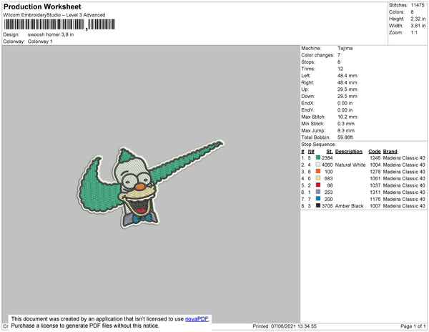
Task: Click the 'Production Worksheet' heading
Action: [x=42, y=6]
